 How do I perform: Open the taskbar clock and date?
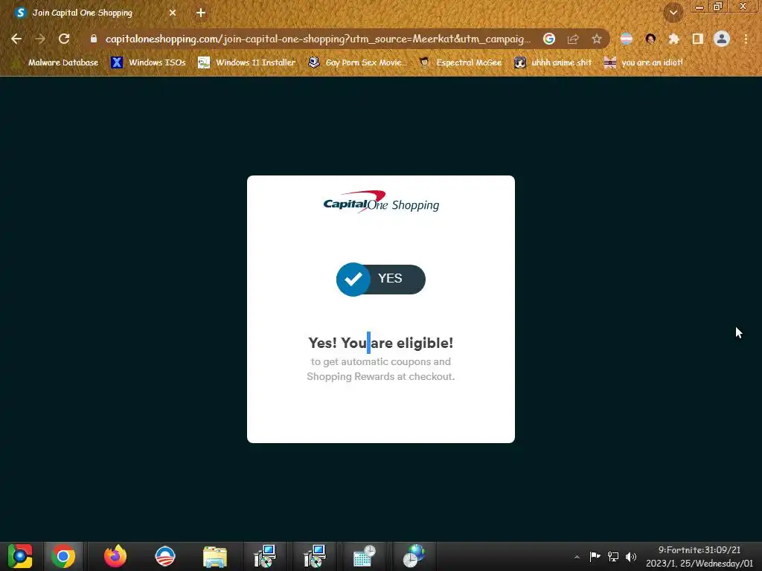699,556
